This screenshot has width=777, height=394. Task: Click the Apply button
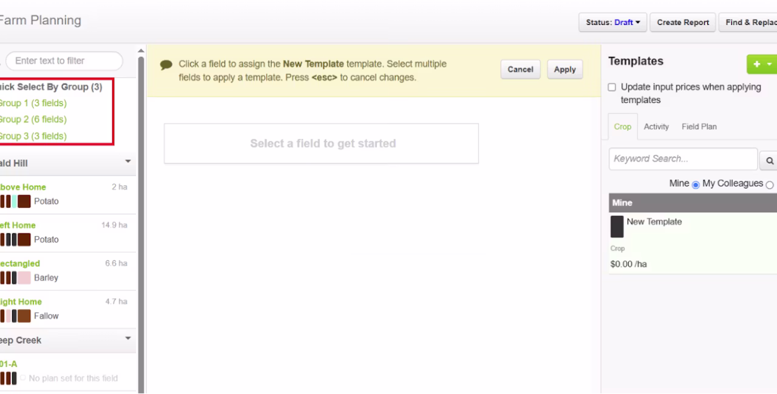(x=565, y=70)
